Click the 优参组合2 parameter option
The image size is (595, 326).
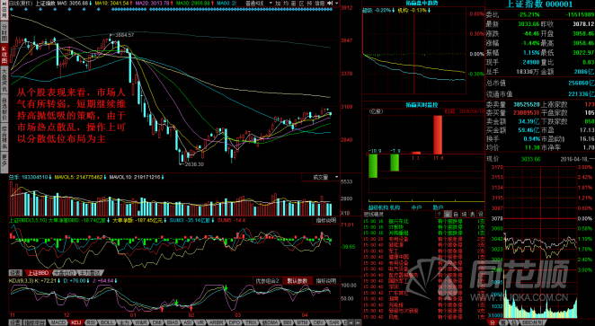[267, 281]
